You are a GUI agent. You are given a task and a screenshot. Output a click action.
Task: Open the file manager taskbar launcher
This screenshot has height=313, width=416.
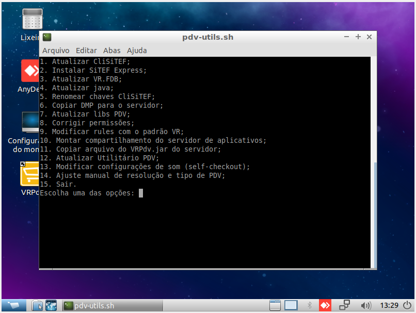coord(37,305)
